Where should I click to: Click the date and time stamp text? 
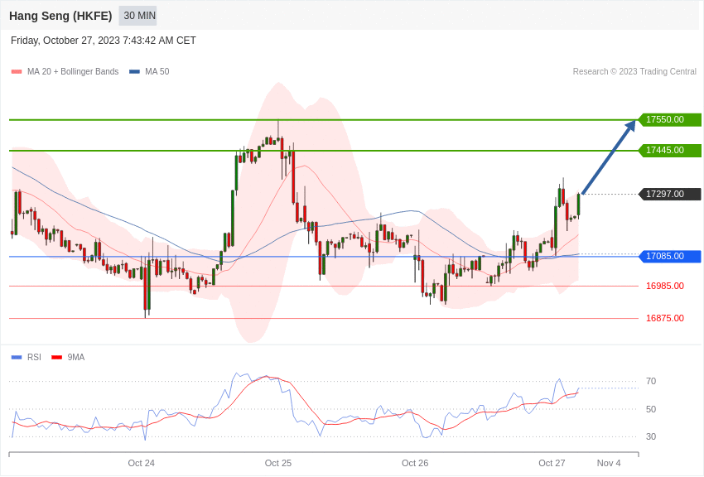[104, 41]
